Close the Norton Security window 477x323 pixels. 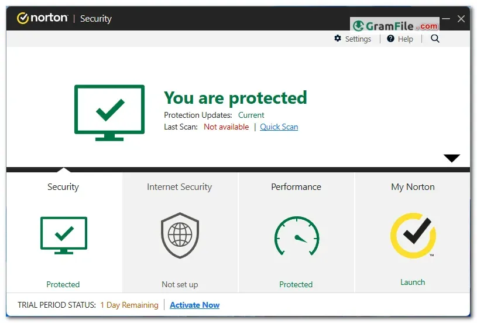(x=461, y=19)
